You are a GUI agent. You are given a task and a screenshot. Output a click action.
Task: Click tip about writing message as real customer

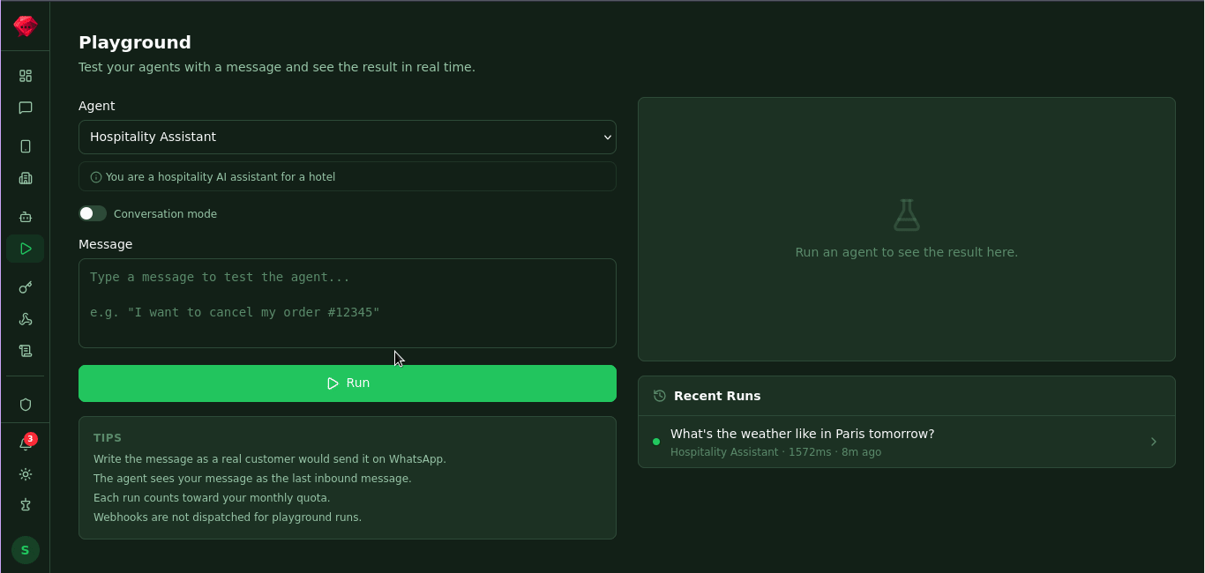point(270,459)
